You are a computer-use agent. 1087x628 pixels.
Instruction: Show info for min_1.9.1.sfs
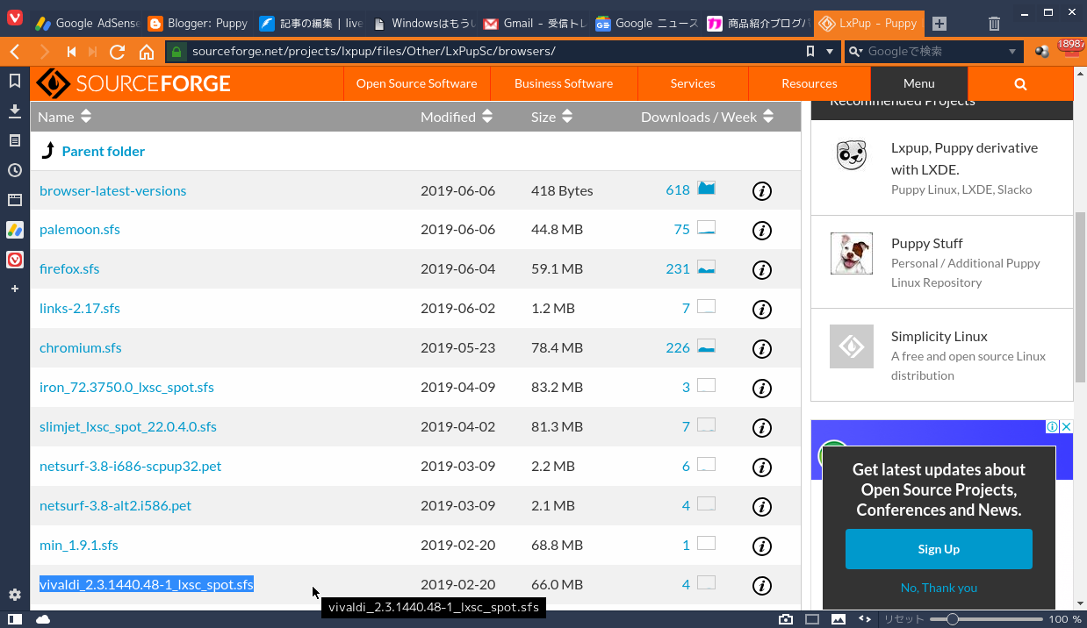click(x=762, y=546)
